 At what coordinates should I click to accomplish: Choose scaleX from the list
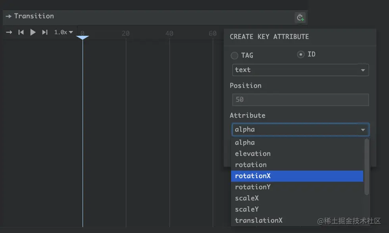[297, 198]
